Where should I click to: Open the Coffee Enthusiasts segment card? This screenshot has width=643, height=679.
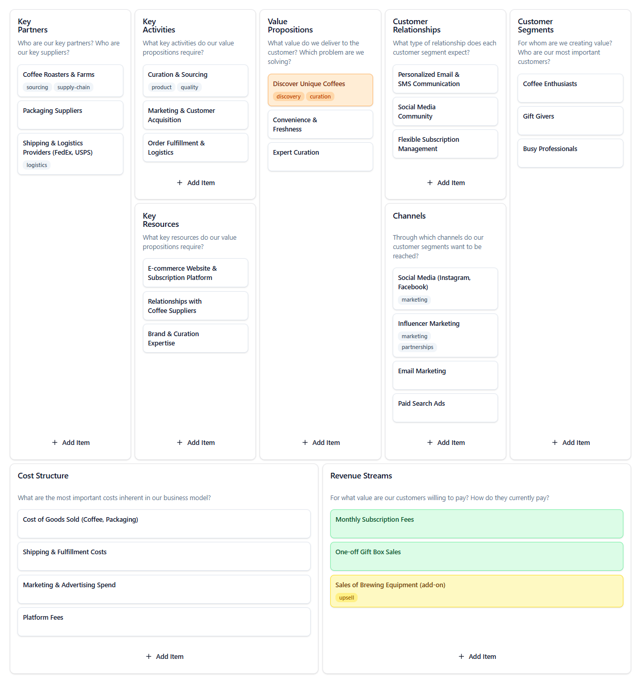click(x=570, y=88)
